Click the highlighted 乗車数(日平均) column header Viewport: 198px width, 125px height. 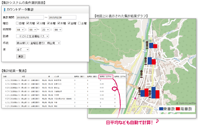click(x=106, y=76)
